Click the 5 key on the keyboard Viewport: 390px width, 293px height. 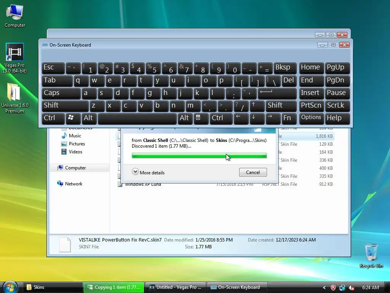click(x=153, y=68)
